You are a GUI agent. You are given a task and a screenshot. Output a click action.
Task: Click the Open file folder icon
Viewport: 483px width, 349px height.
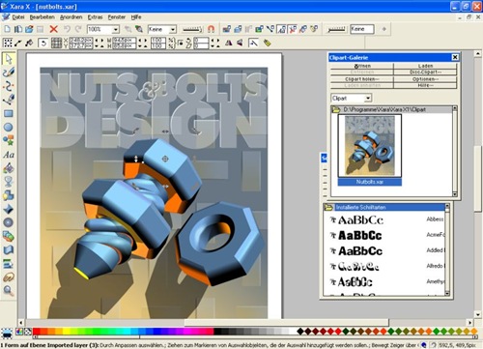click(29, 29)
